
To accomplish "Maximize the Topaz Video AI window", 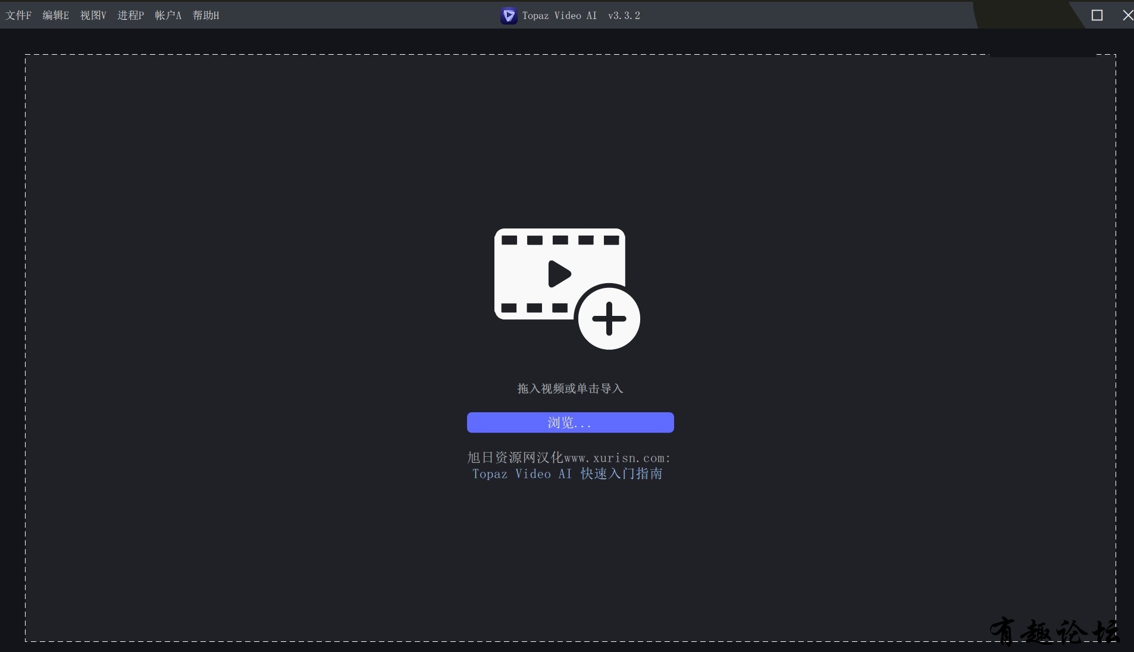I will pos(1097,15).
